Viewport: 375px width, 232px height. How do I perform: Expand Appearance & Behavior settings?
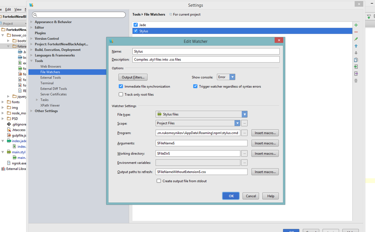pos(32,22)
